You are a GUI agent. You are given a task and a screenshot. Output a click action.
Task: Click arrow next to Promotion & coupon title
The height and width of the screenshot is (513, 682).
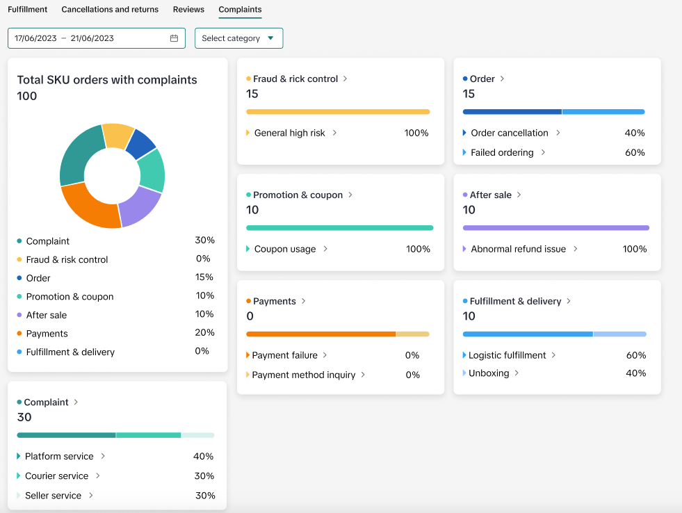pyautogui.click(x=350, y=195)
